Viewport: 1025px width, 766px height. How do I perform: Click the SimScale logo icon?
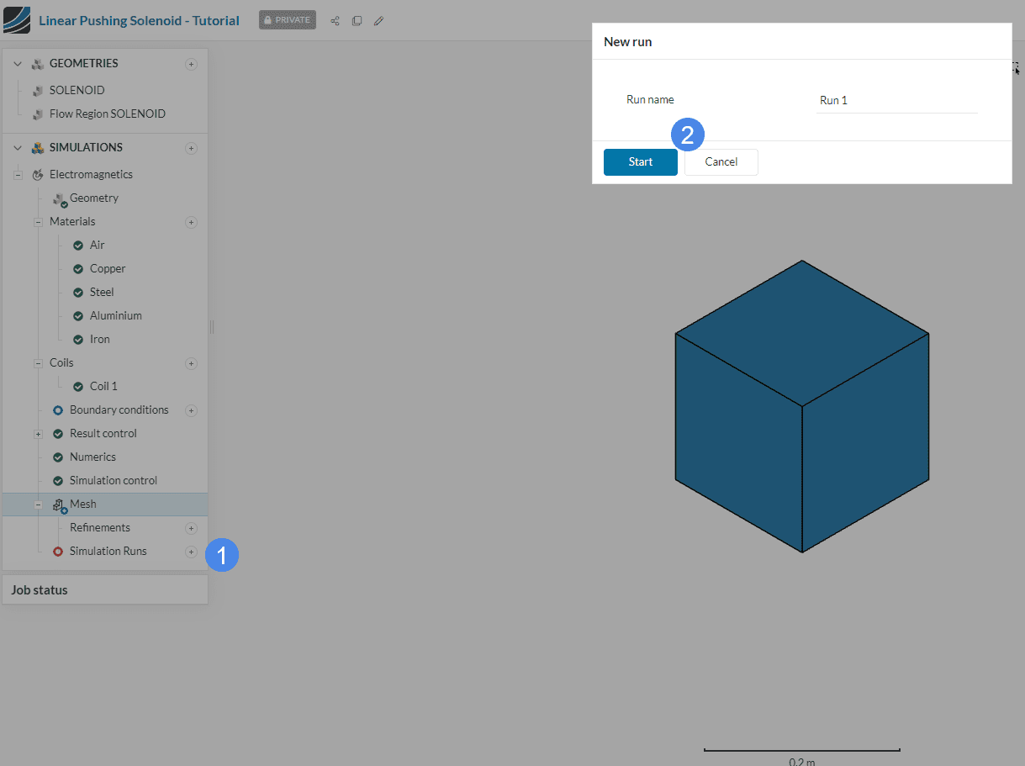coord(17,20)
